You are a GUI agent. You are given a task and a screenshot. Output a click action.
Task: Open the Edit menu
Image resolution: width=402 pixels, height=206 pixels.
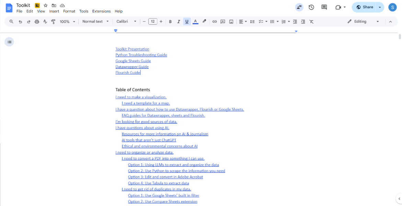(x=30, y=11)
